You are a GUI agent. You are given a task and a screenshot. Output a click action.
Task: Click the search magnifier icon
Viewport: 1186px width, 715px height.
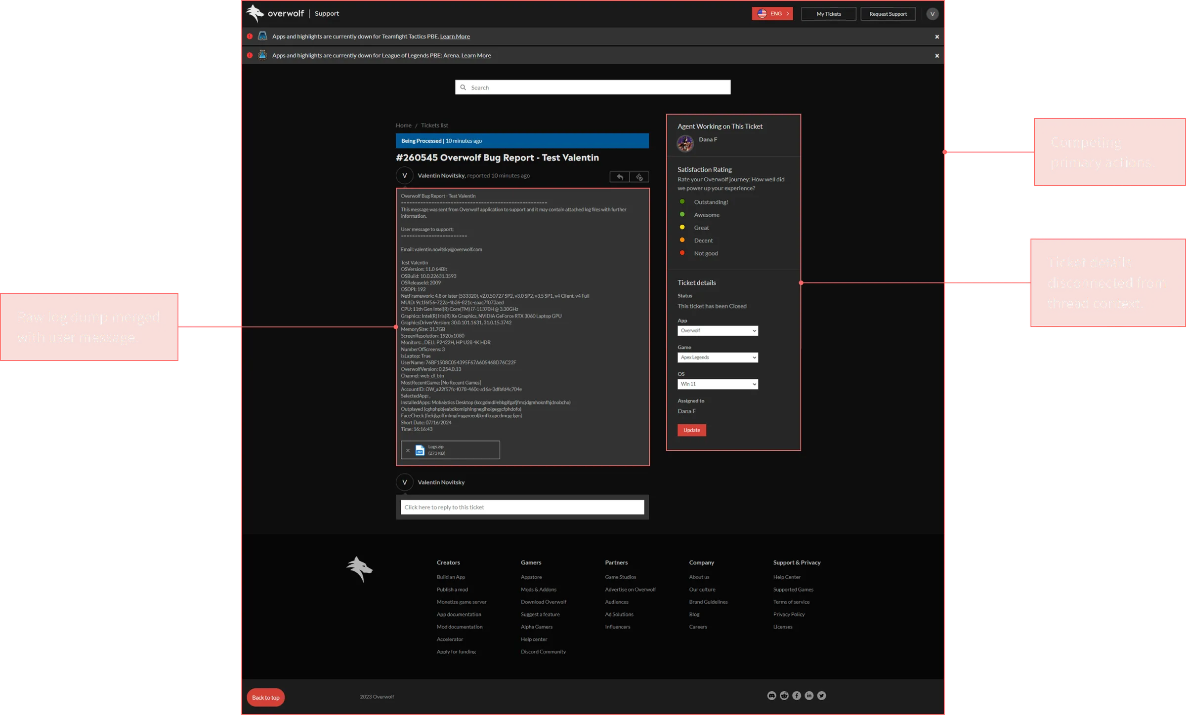tap(463, 87)
